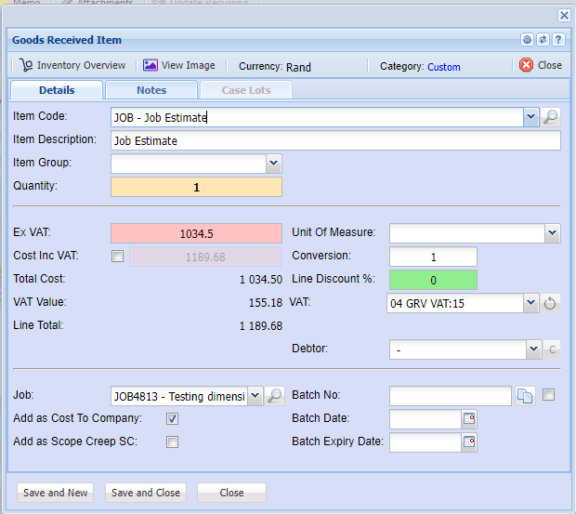Open the Batch Date calendar picker
Image resolution: width=576 pixels, height=514 pixels.
[469, 419]
